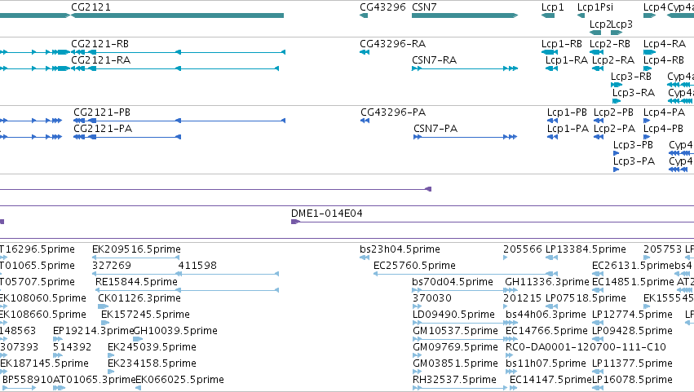The height and width of the screenshot is (392, 694).
Task: Click the LD09490.5prime EST label
Action: pos(453,315)
